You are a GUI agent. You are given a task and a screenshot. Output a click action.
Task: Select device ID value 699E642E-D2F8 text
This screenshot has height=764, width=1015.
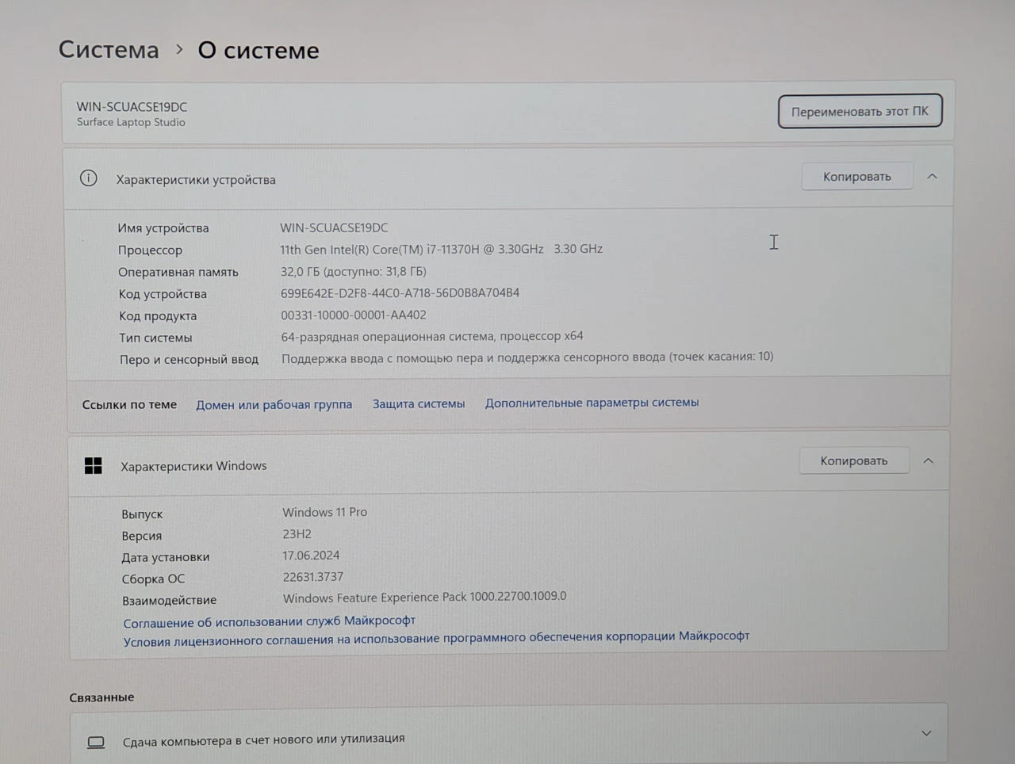[x=400, y=292]
